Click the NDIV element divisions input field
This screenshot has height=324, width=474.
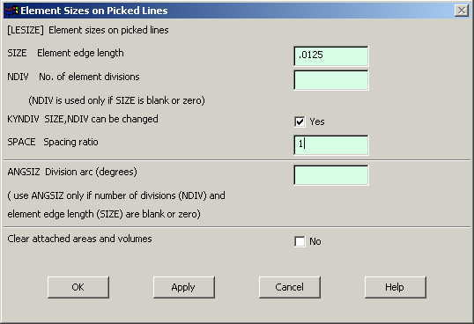click(x=331, y=80)
